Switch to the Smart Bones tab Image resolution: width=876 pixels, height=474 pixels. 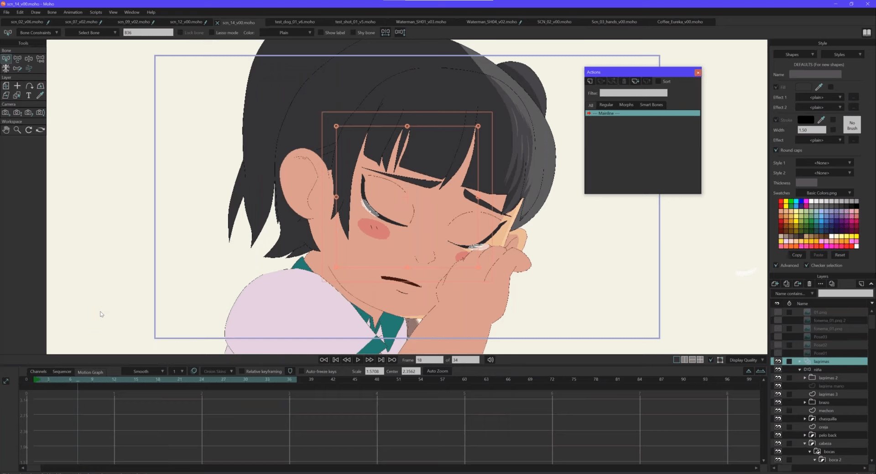click(x=651, y=105)
